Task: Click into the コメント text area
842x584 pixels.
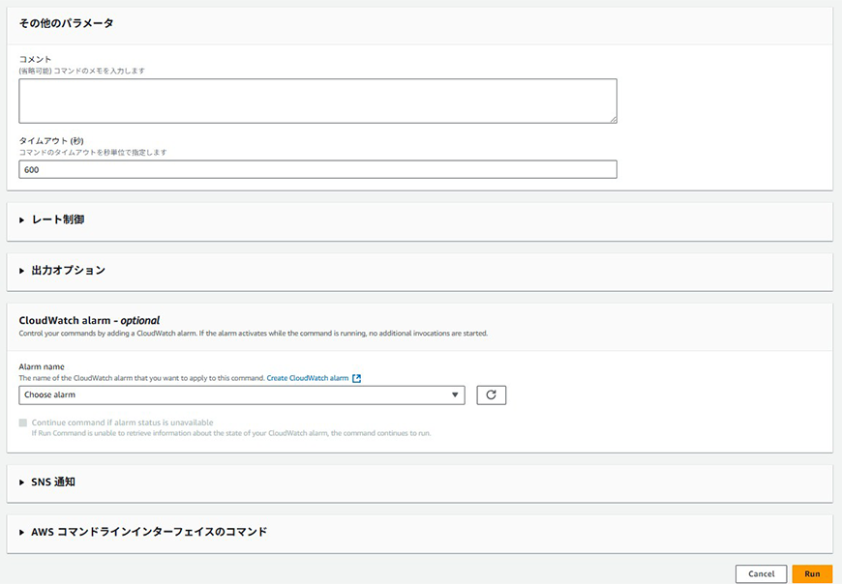Action: click(317, 101)
